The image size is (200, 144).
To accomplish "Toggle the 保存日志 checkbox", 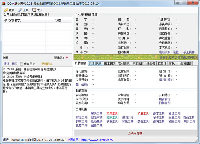I will (x=22, y=64).
